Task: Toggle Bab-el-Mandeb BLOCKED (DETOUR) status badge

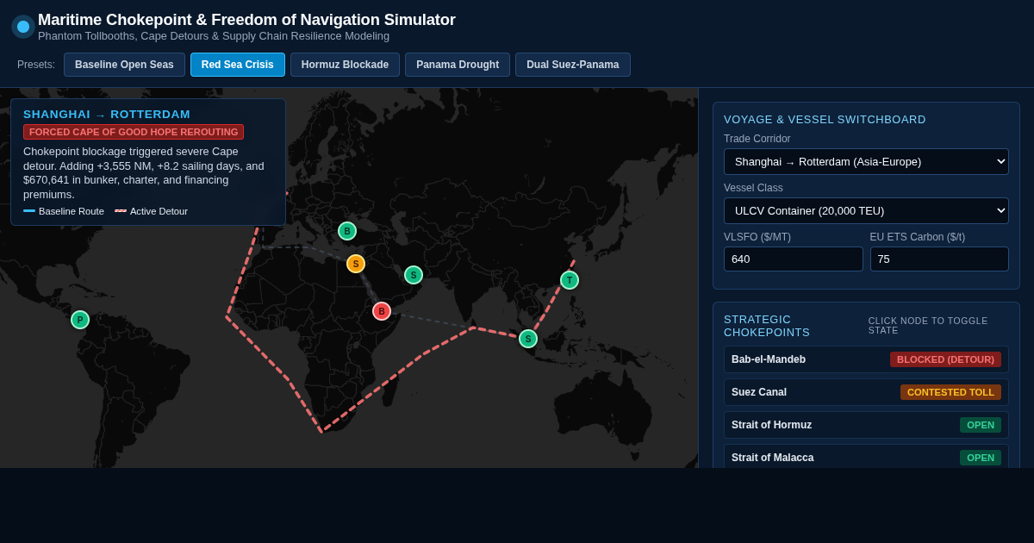Action: (945, 359)
